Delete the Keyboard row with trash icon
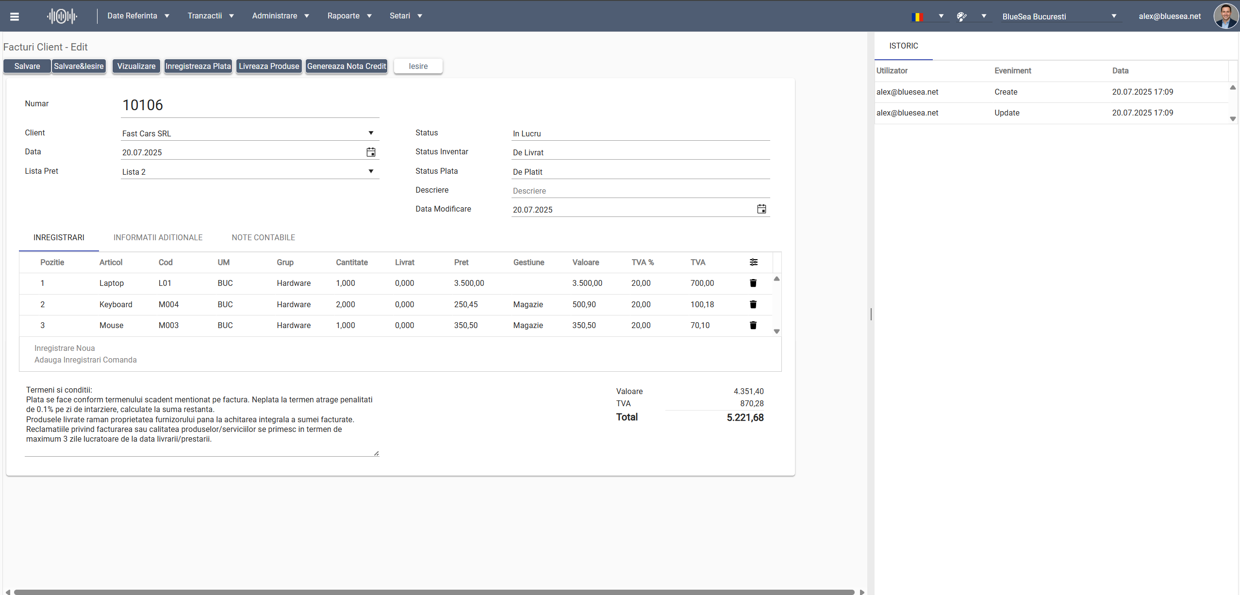 tap(753, 304)
